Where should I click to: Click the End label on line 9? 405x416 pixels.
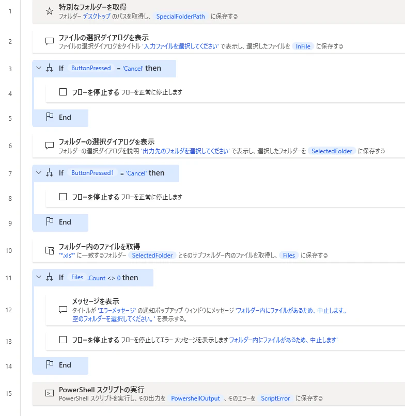(65, 222)
